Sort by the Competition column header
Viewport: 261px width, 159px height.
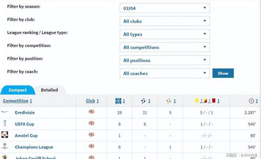[16, 101]
